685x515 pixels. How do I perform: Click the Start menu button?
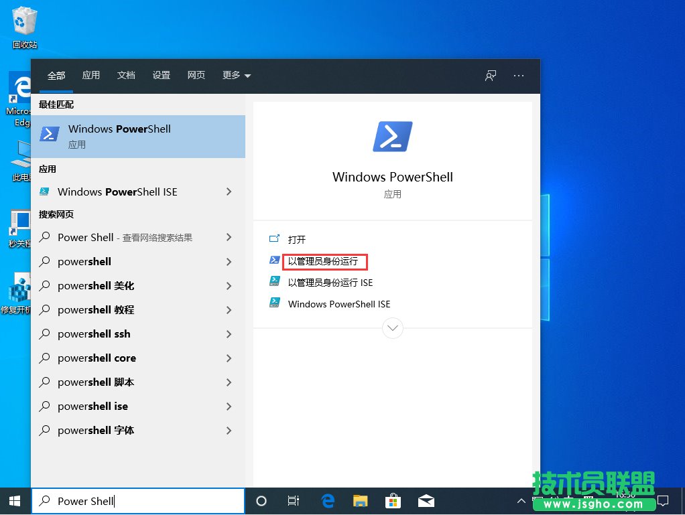pos(14,501)
